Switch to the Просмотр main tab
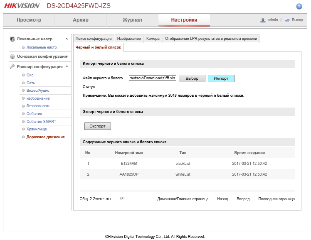This screenshot has width=311, height=240. tap(29, 20)
